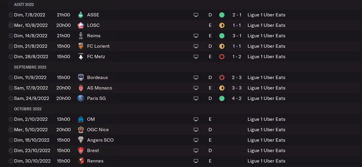The width and height of the screenshot is (362, 167).
Task: Toggle the checkmark next to the 30/10/2022 Rennes match
Action: (11, 161)
